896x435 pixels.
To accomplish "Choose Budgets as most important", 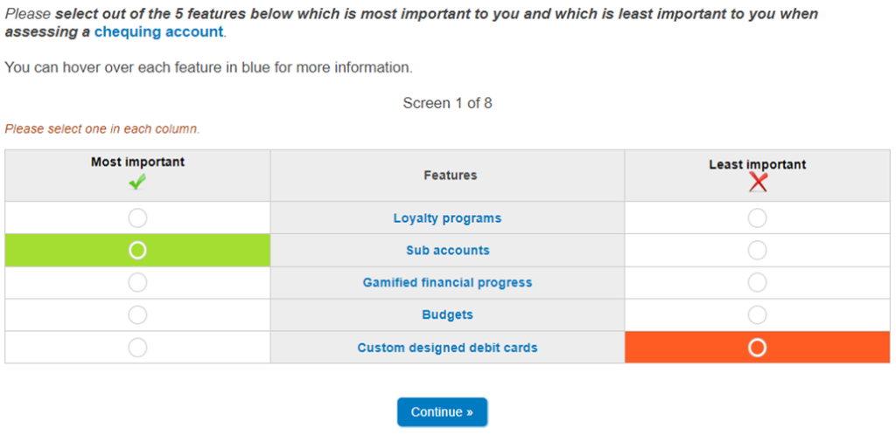I will [x=137, y=314].
